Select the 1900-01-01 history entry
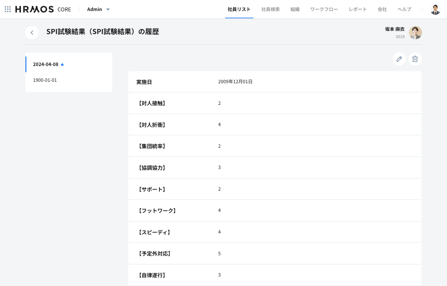The height and width of the screenshot is (286, 447). tap(45, 80)
